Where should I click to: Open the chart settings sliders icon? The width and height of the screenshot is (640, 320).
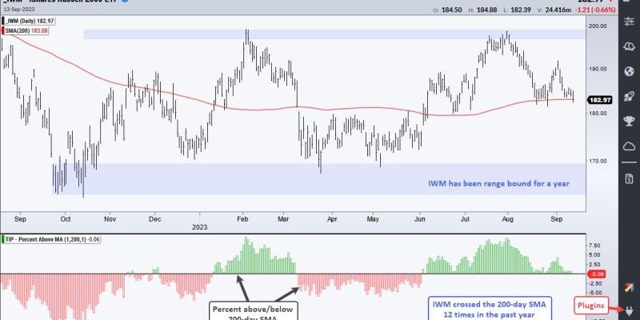(629, 22)
